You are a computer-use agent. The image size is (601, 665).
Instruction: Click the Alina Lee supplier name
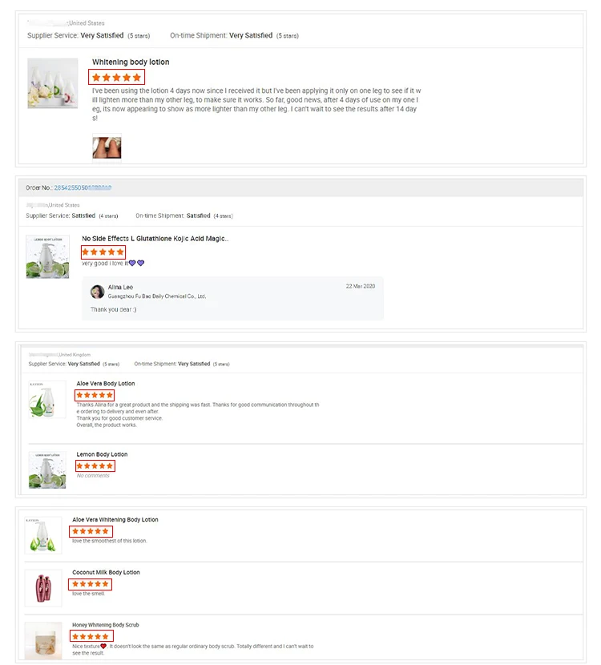point(120,287)
